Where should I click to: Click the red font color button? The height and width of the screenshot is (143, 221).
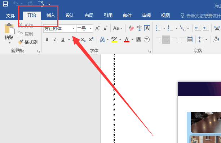[127, 39]
